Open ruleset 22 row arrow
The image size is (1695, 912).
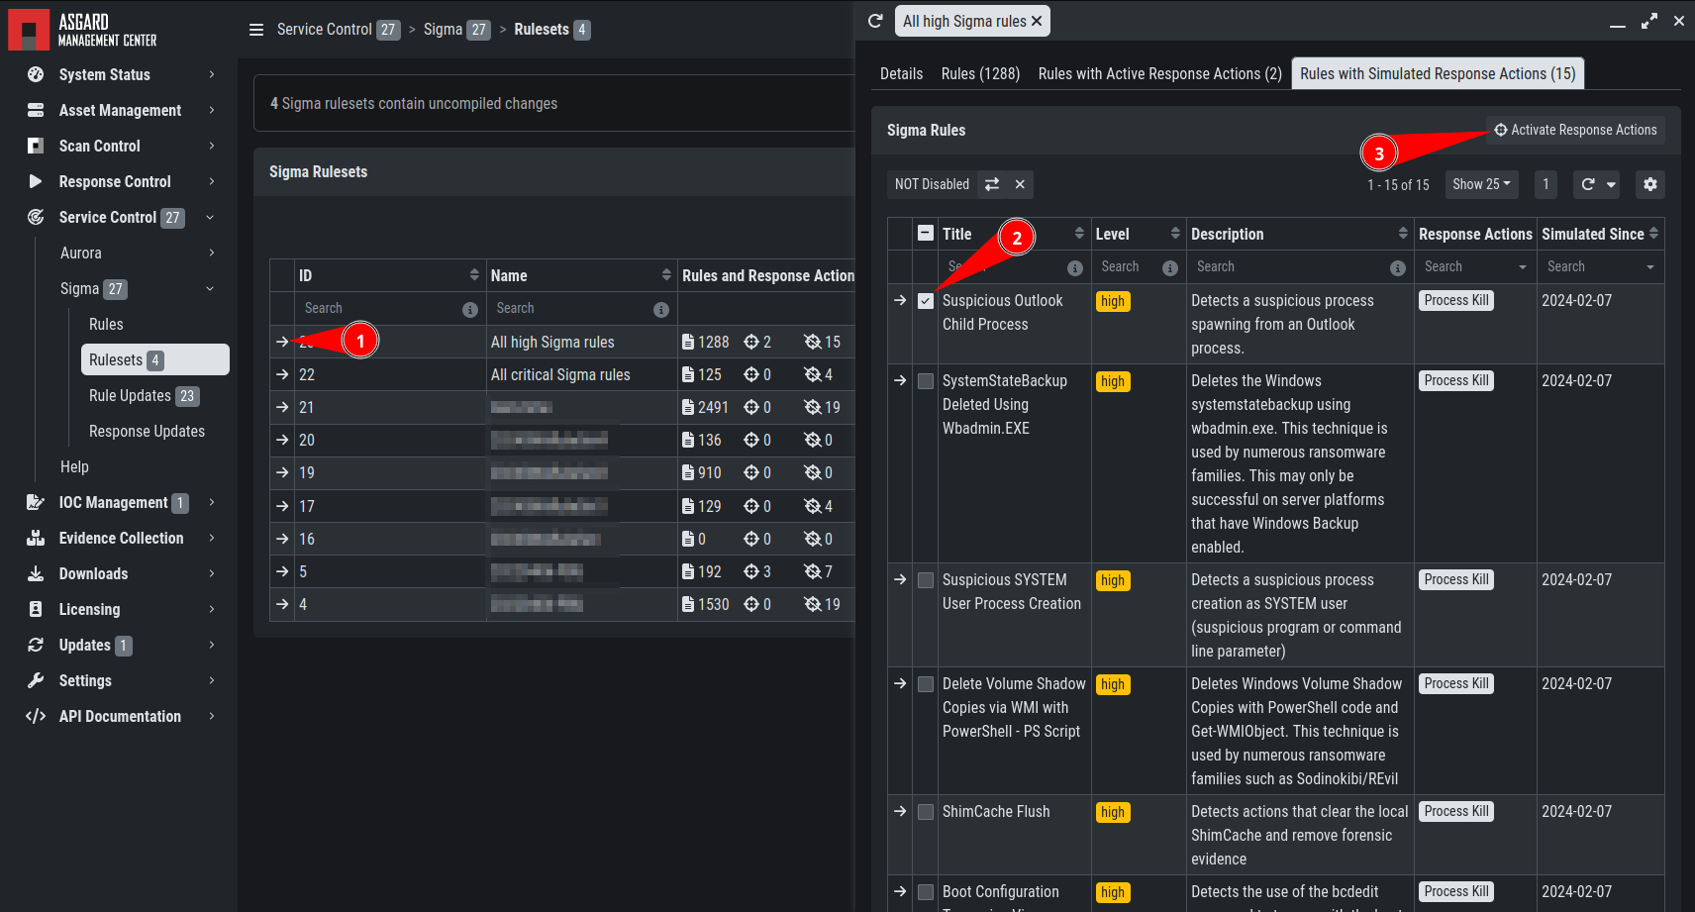tap(282, 374)
